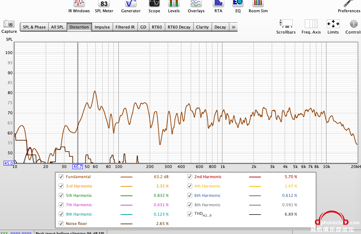This screenshot has height=234, width=361.
Task: Switch to Clarity tab
Action: pos(202,27)
